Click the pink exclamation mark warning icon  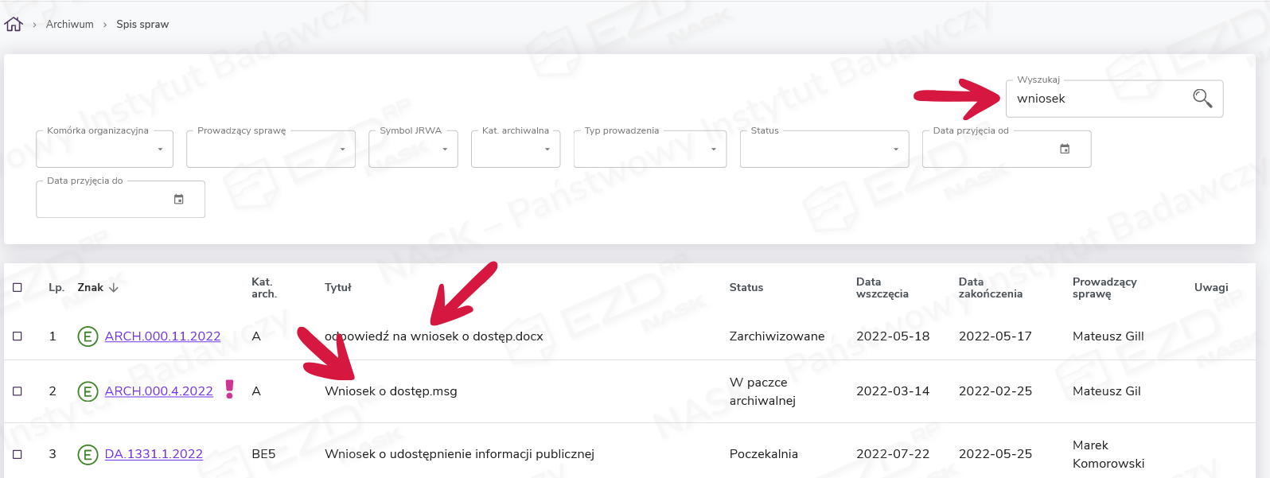[230, 389]
